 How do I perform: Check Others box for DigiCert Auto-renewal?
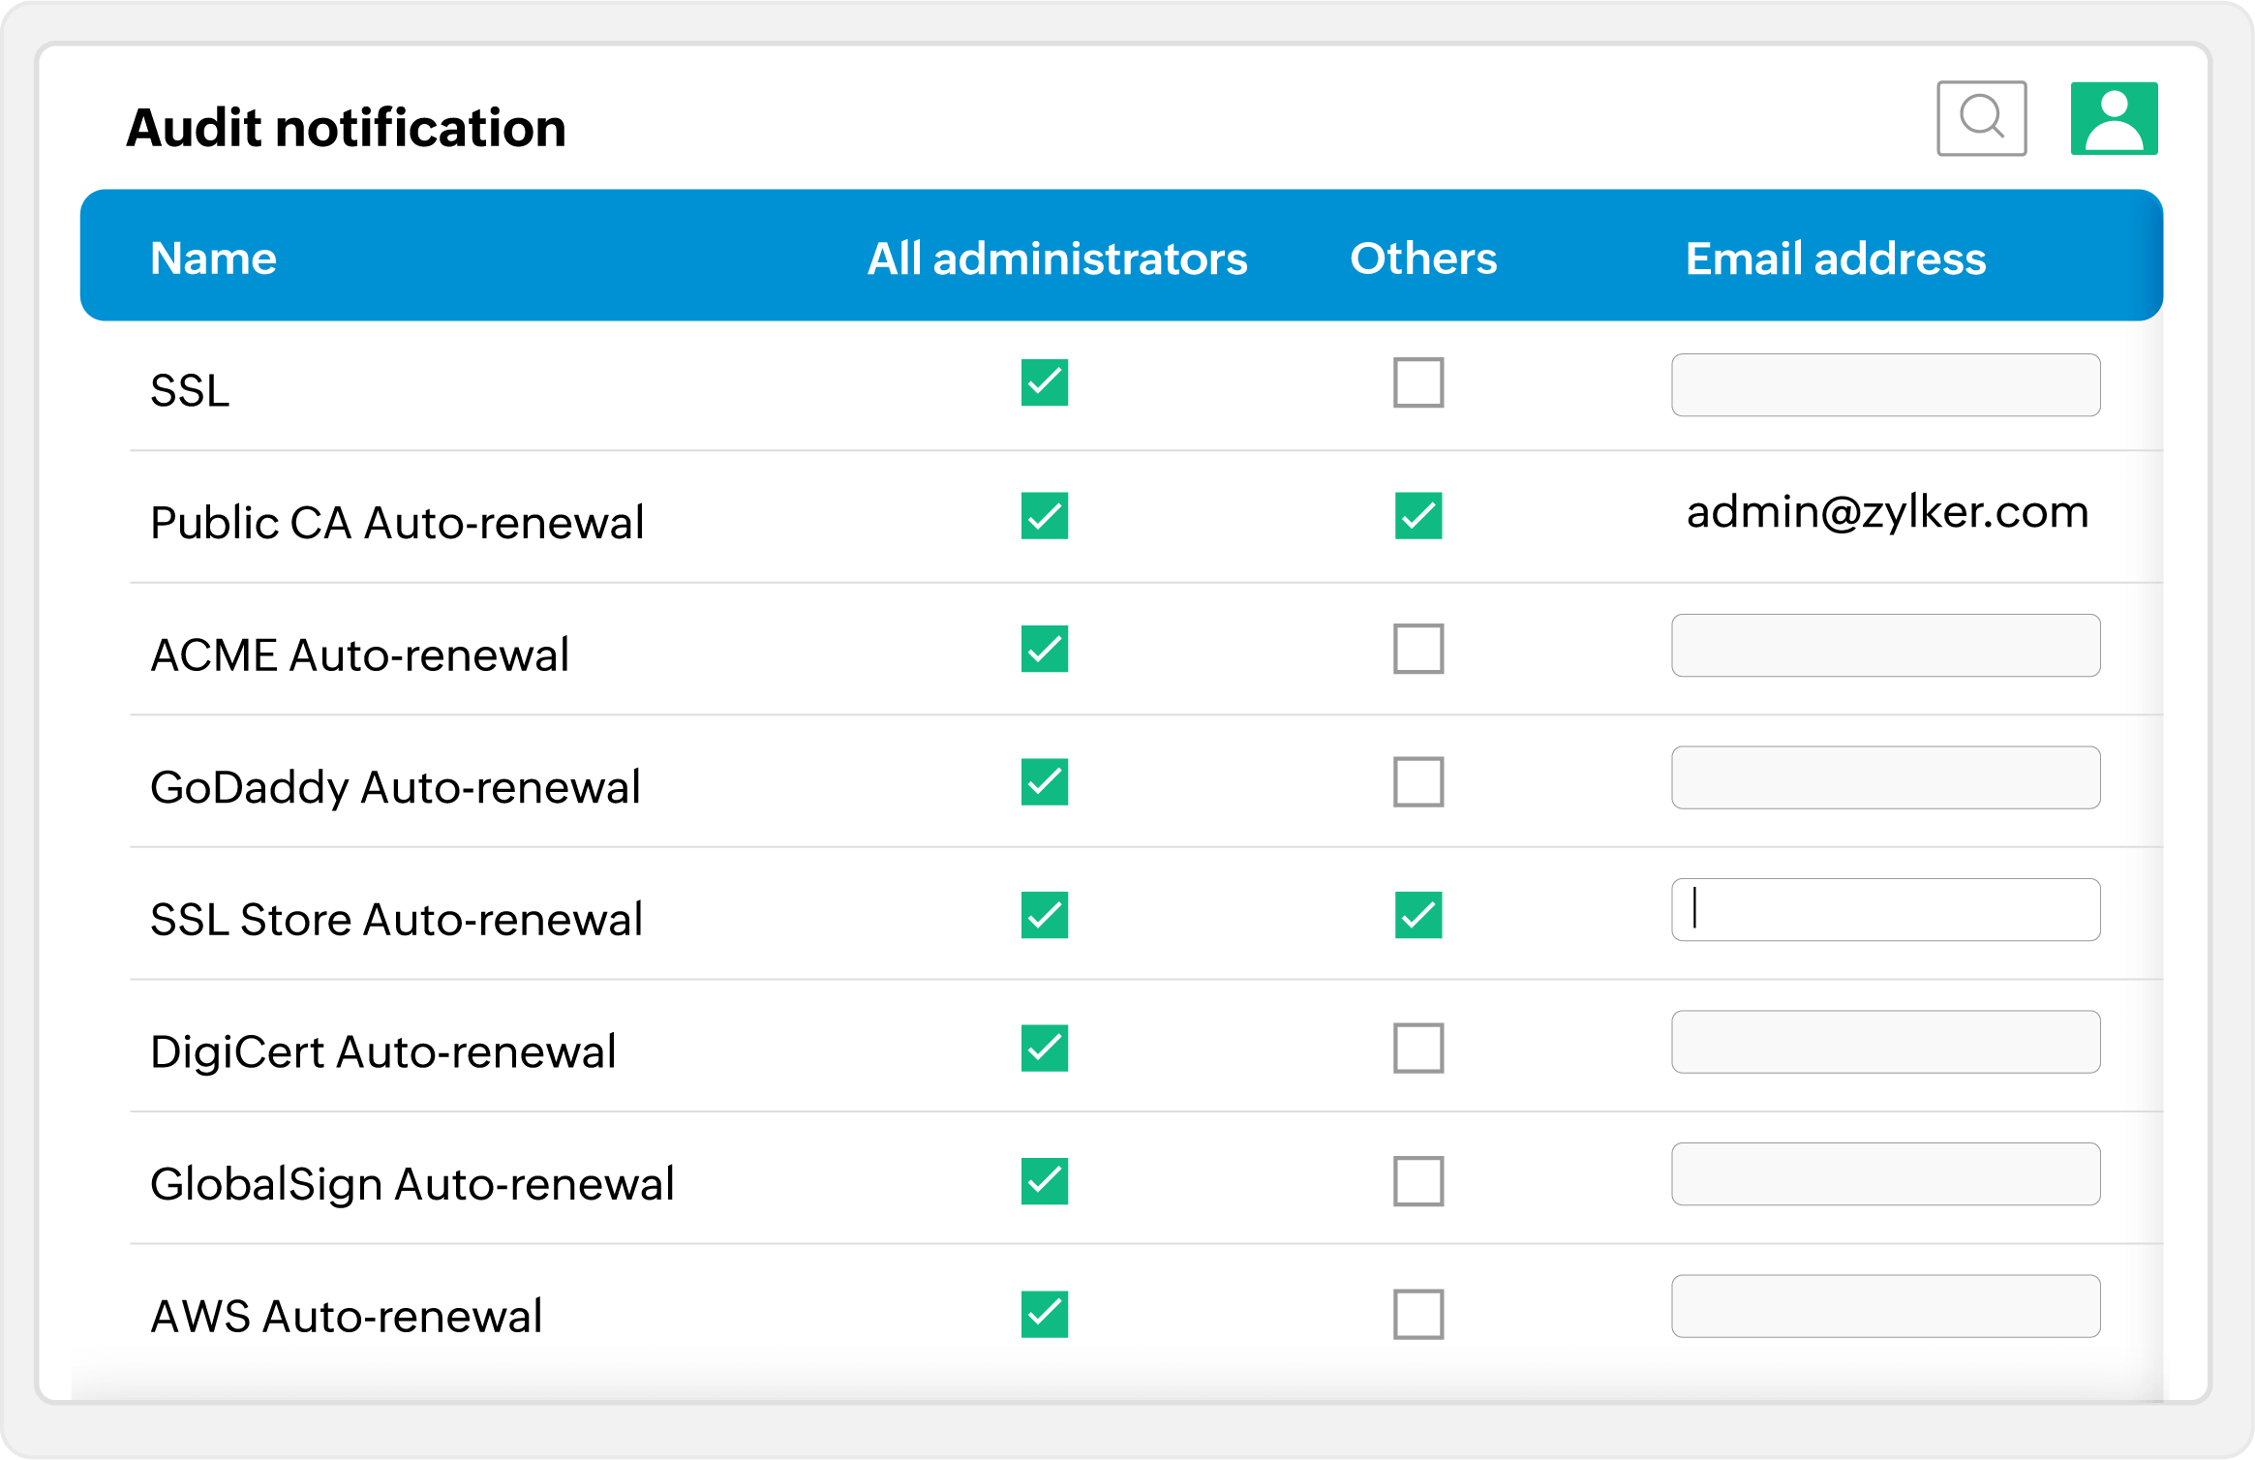click(1417, 1048)
